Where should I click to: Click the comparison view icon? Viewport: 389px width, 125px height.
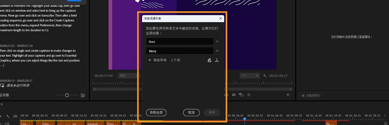pos(241,95)
